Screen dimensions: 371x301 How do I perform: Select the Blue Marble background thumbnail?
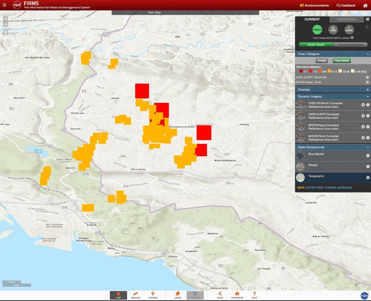click(x=301, y=156)
